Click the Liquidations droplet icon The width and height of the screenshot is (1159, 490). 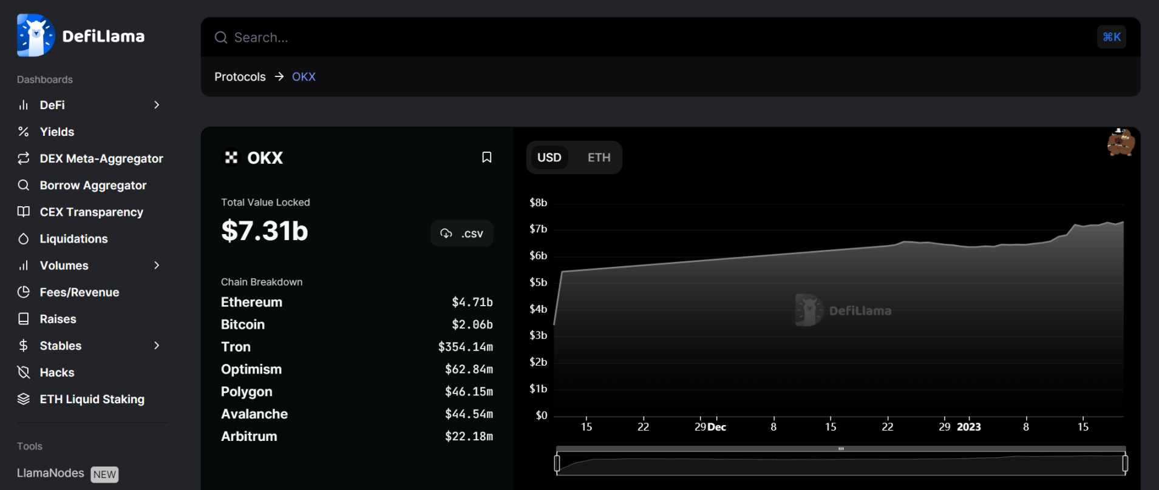pyautogui.click(x=24, y=238)
